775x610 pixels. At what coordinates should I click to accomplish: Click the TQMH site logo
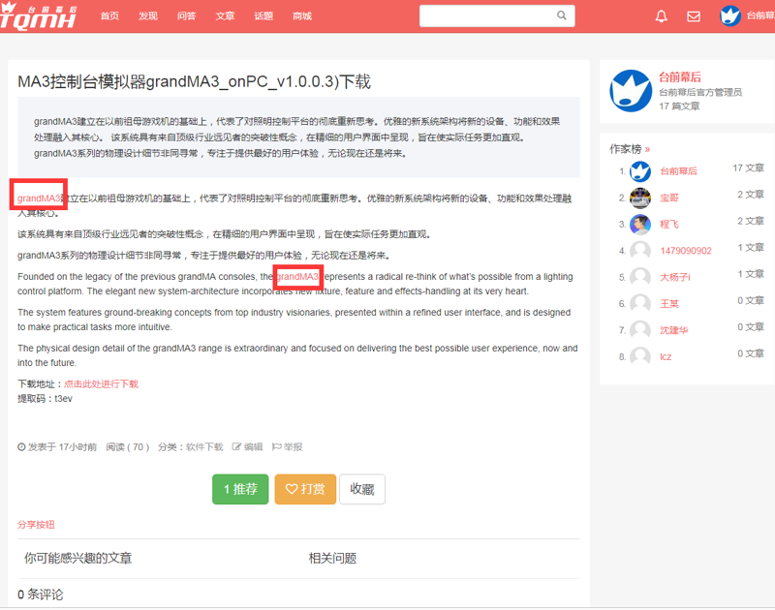click(39, 16)
